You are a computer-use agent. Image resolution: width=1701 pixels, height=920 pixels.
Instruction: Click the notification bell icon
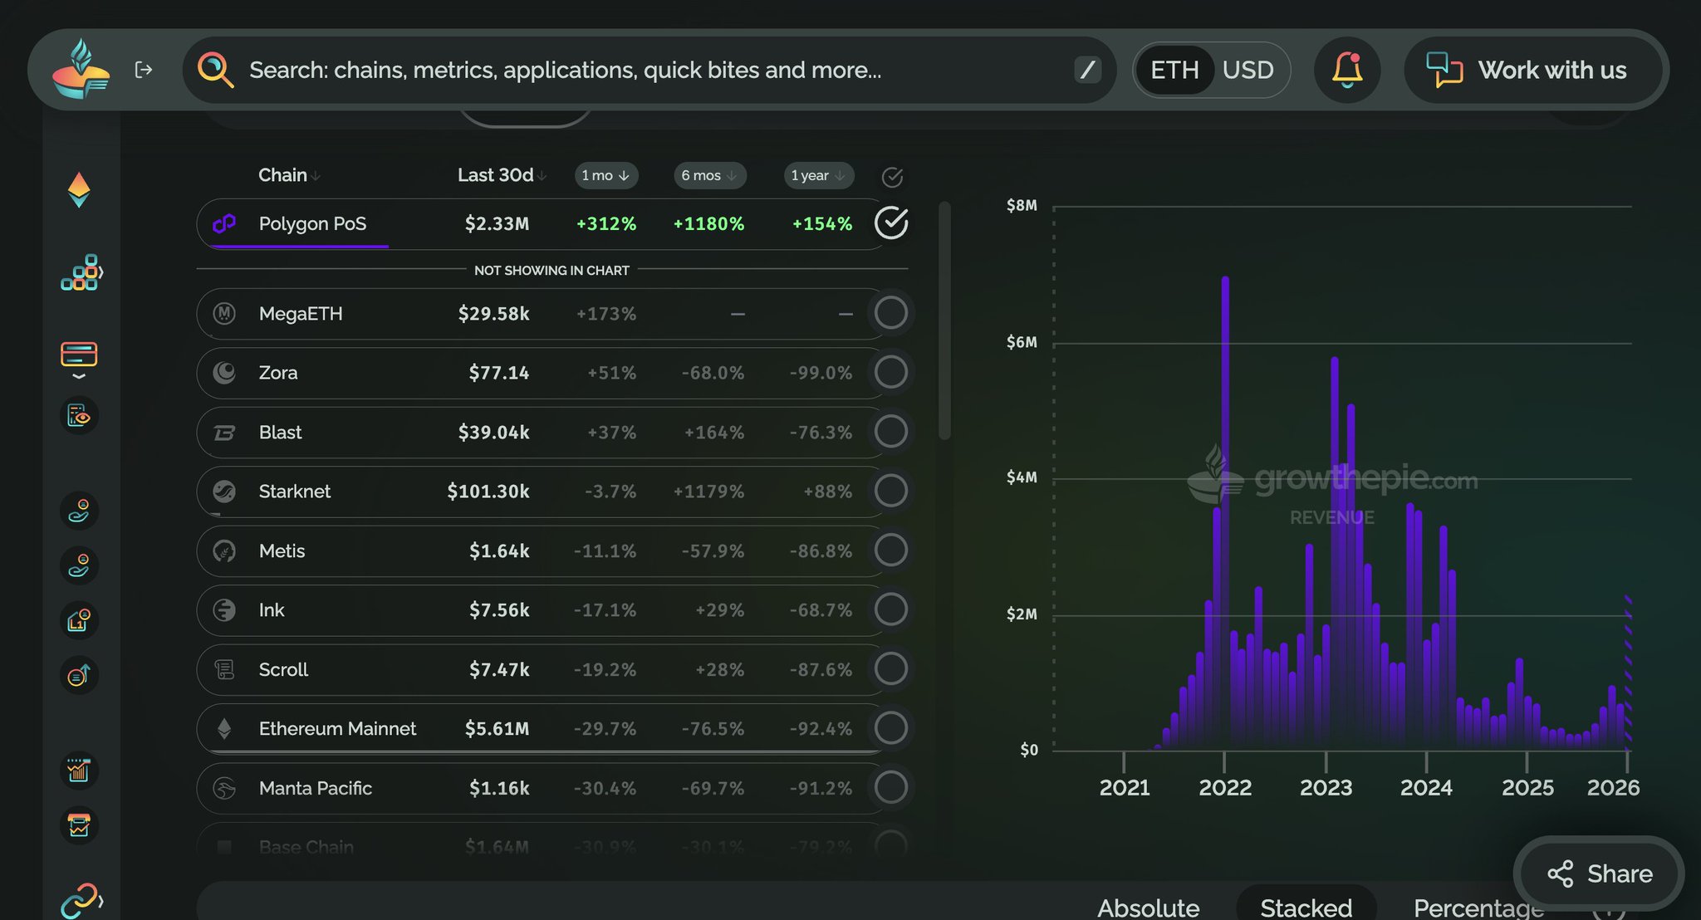point(1347,70)
